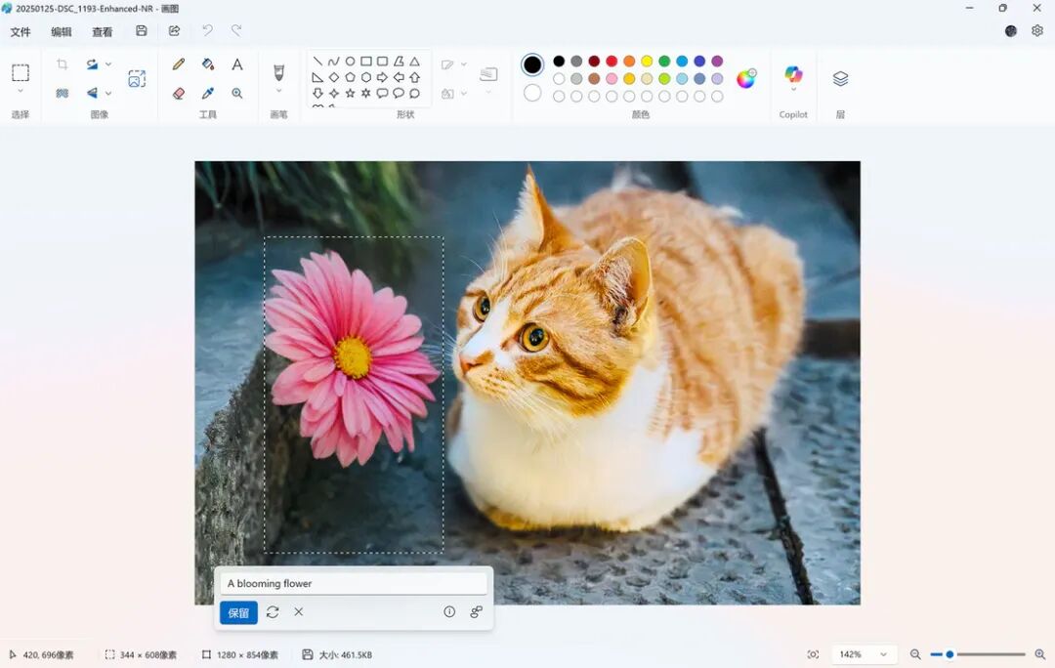Pick the pentagon shape
The image size is (1055, 668).
coord(350,77)
